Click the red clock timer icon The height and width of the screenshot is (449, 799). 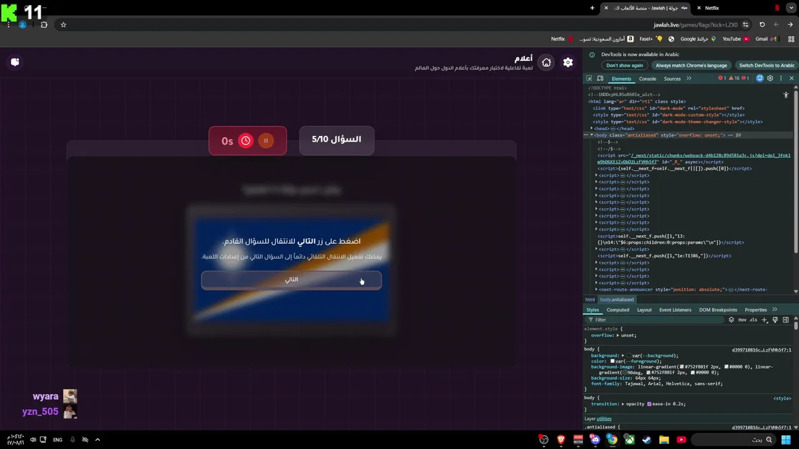click(246, 141)
